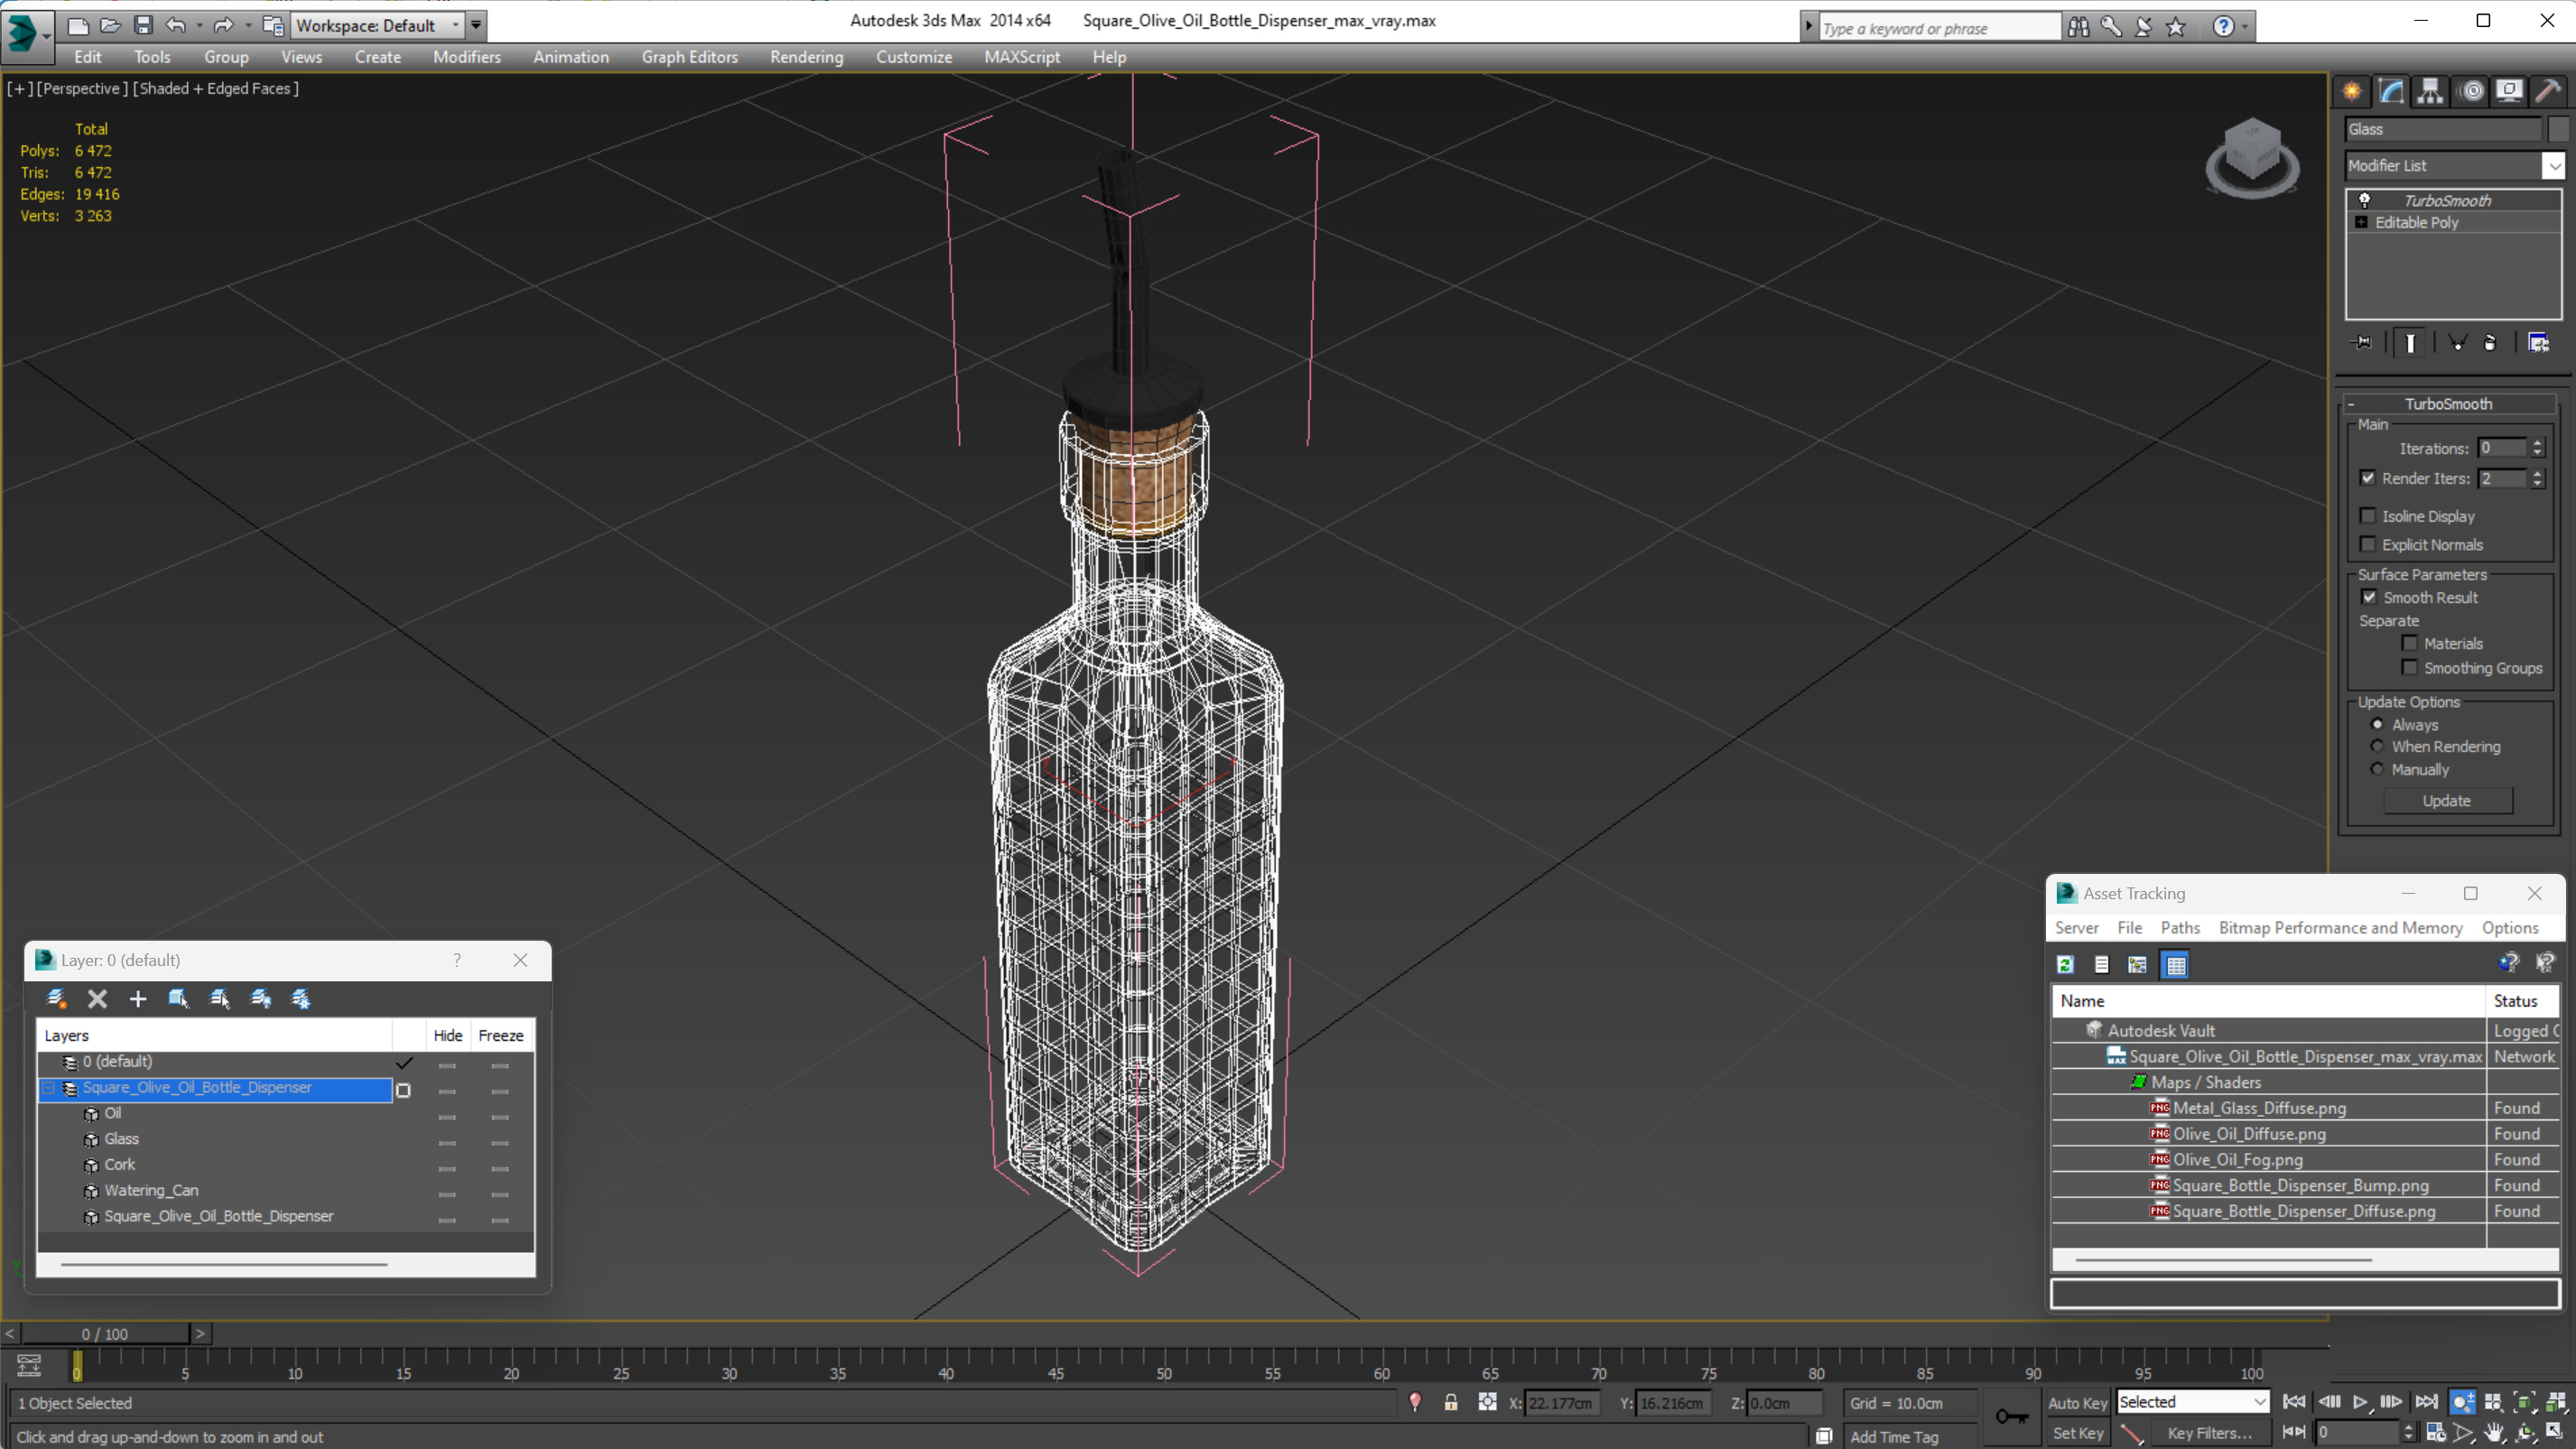The width and height of the screenshot is (2576, 1449).
Task: Collapse Square_Olive_Oil_Bottle_Dispenser layer tree
Action: point(49,1087)
